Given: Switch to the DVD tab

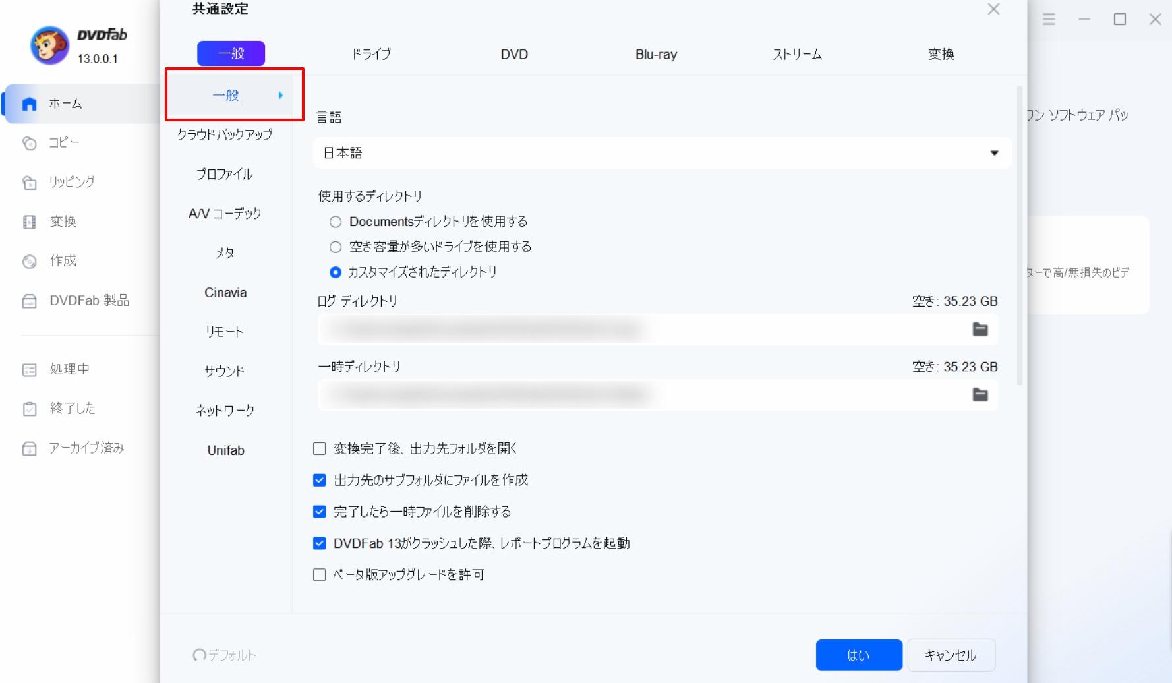Looking at the screenshot, I should coord(514,55).
